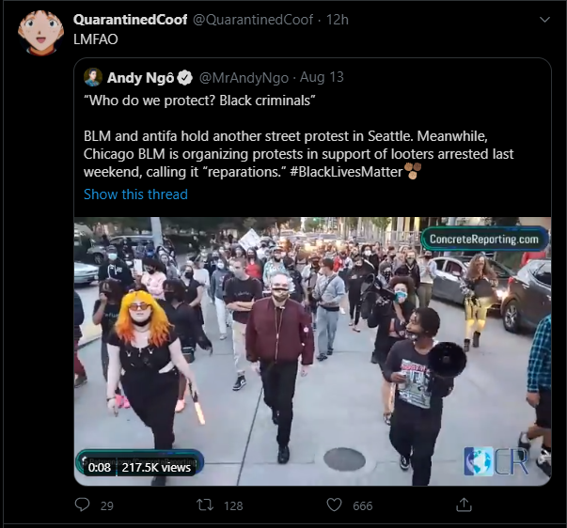Play the embedded protest video
Image resolution: width=567 pixels, height=528 pixels.
[x=312, y=351]
